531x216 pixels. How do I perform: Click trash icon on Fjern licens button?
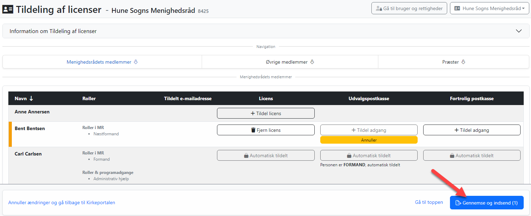pos(253,130)
